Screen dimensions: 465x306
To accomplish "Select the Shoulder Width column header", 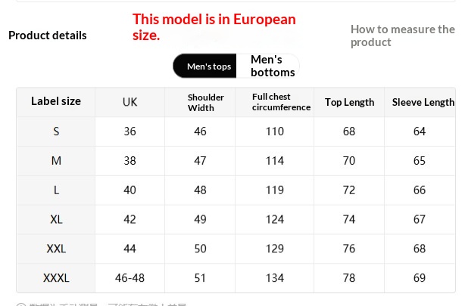I will click(x=206, y=102).
